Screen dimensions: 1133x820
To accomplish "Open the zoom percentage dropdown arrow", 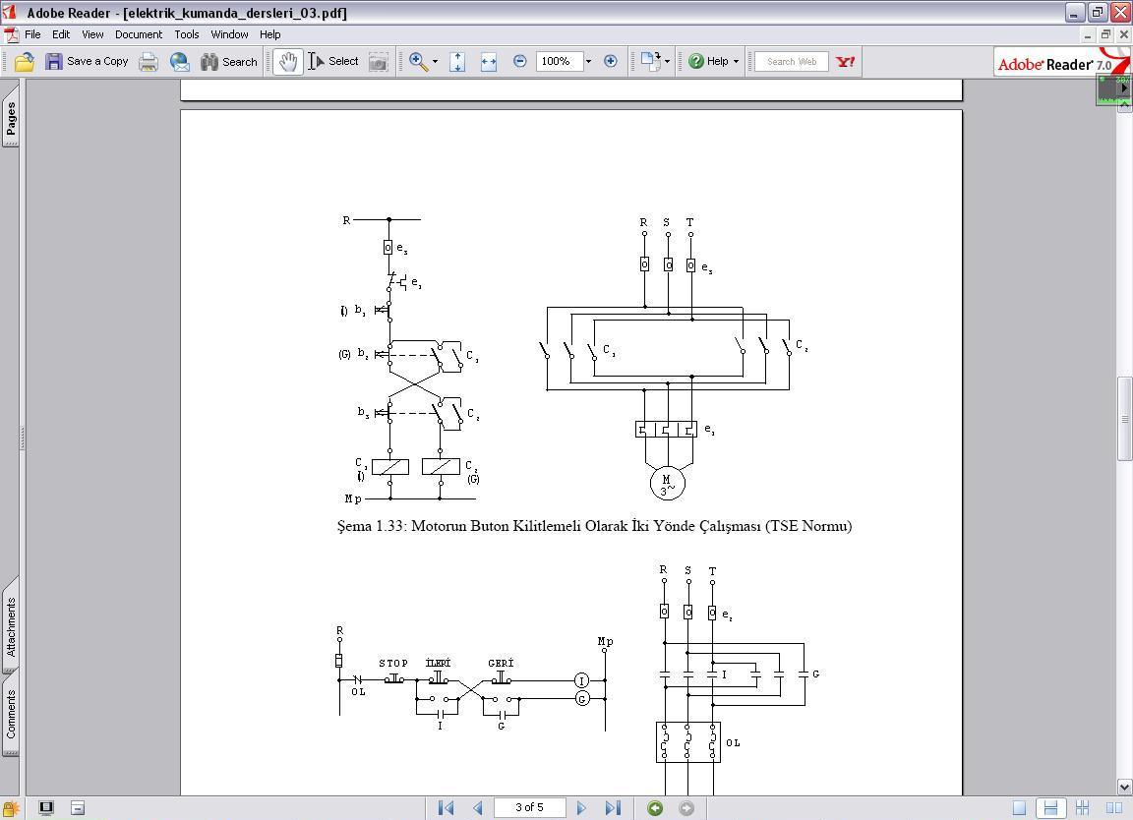I will point(588,61).
